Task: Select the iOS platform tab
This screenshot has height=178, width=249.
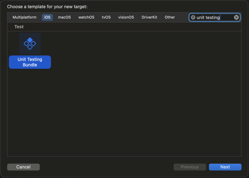Action: tap(47, 17)
